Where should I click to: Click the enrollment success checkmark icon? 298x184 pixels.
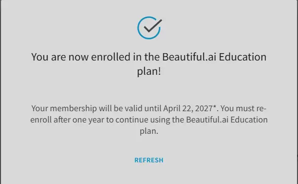(149, 28)
